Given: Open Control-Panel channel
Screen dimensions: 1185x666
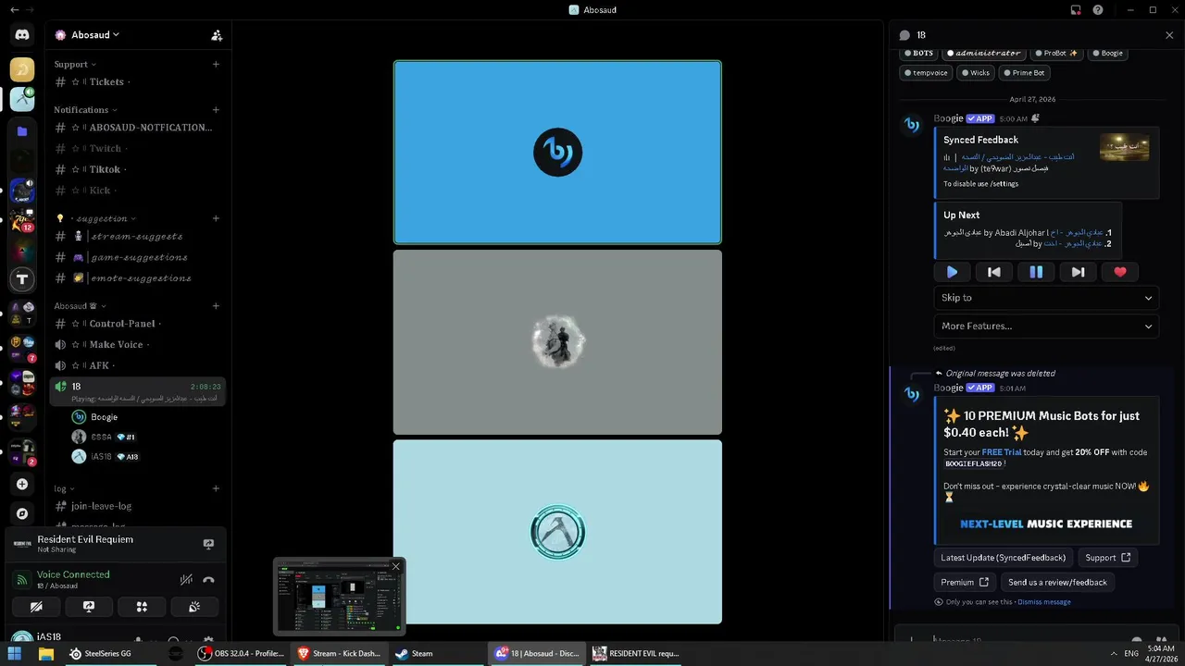Looking at the screenshot, I should pos(137,324).
